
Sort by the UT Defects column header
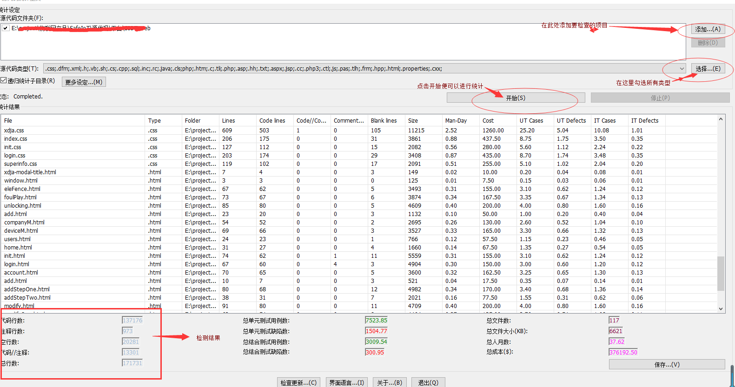click(572, 120)
